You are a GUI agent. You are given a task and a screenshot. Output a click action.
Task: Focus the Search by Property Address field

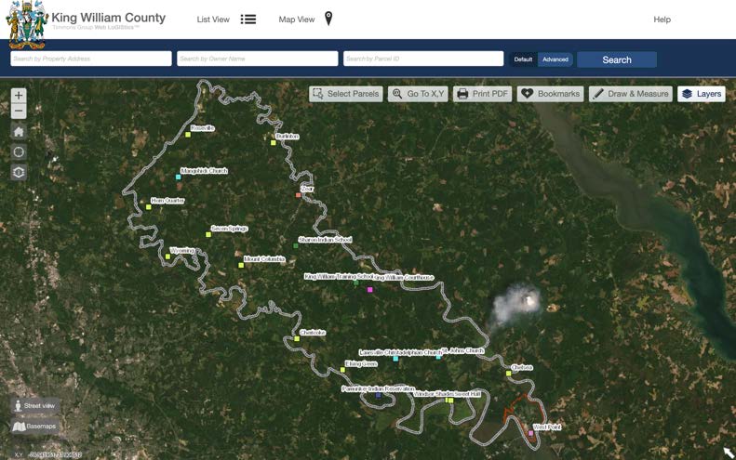91,59
